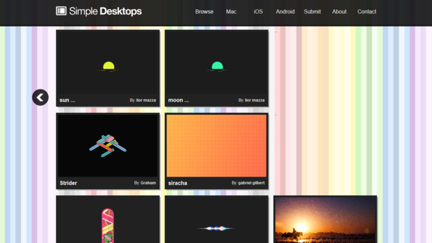Screen dimensions: 432x243
Task: Open the Android navigation item
Action: (x=285, y=11)
